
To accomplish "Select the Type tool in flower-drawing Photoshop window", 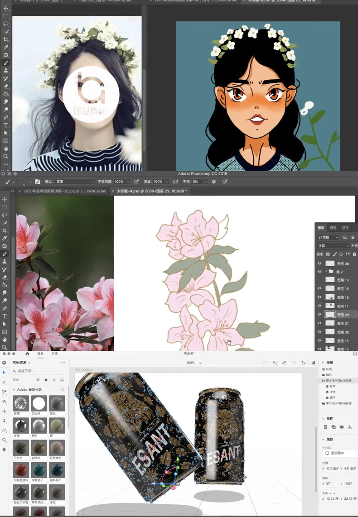I will click(5, 316).
